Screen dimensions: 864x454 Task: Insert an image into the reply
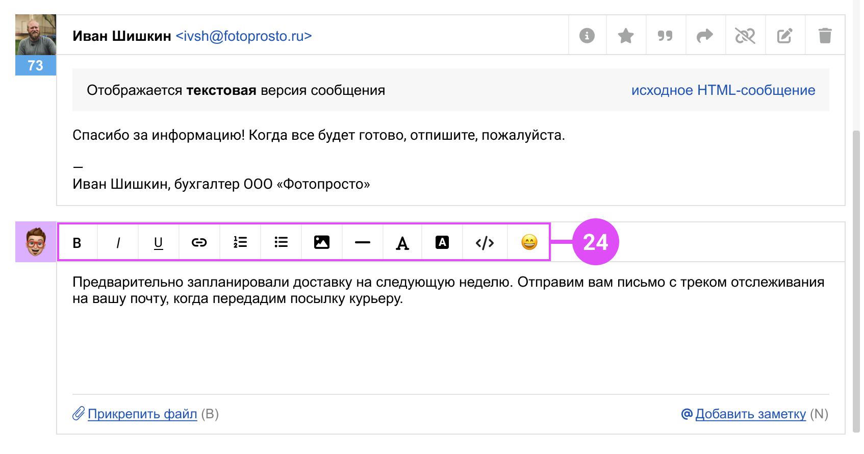pyautogui.click(x=322, y=242)
